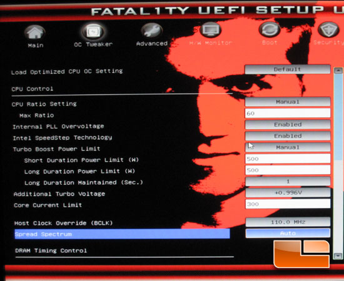Click the scrollbar down arrow
Viewport: 344px width, 281px height.
point(338,256)
